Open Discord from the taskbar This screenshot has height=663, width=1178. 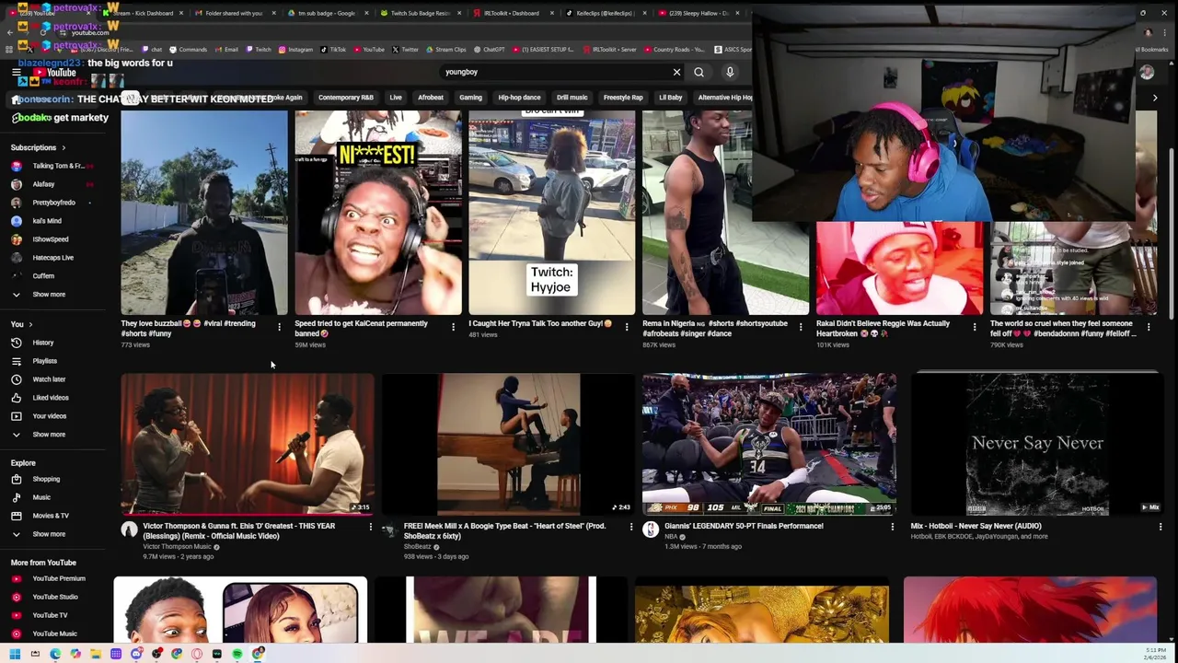tap(136, 654)
